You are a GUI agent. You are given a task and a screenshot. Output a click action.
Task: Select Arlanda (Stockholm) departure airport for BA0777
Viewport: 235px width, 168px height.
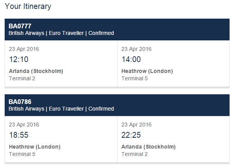click(x=36, y=71)
